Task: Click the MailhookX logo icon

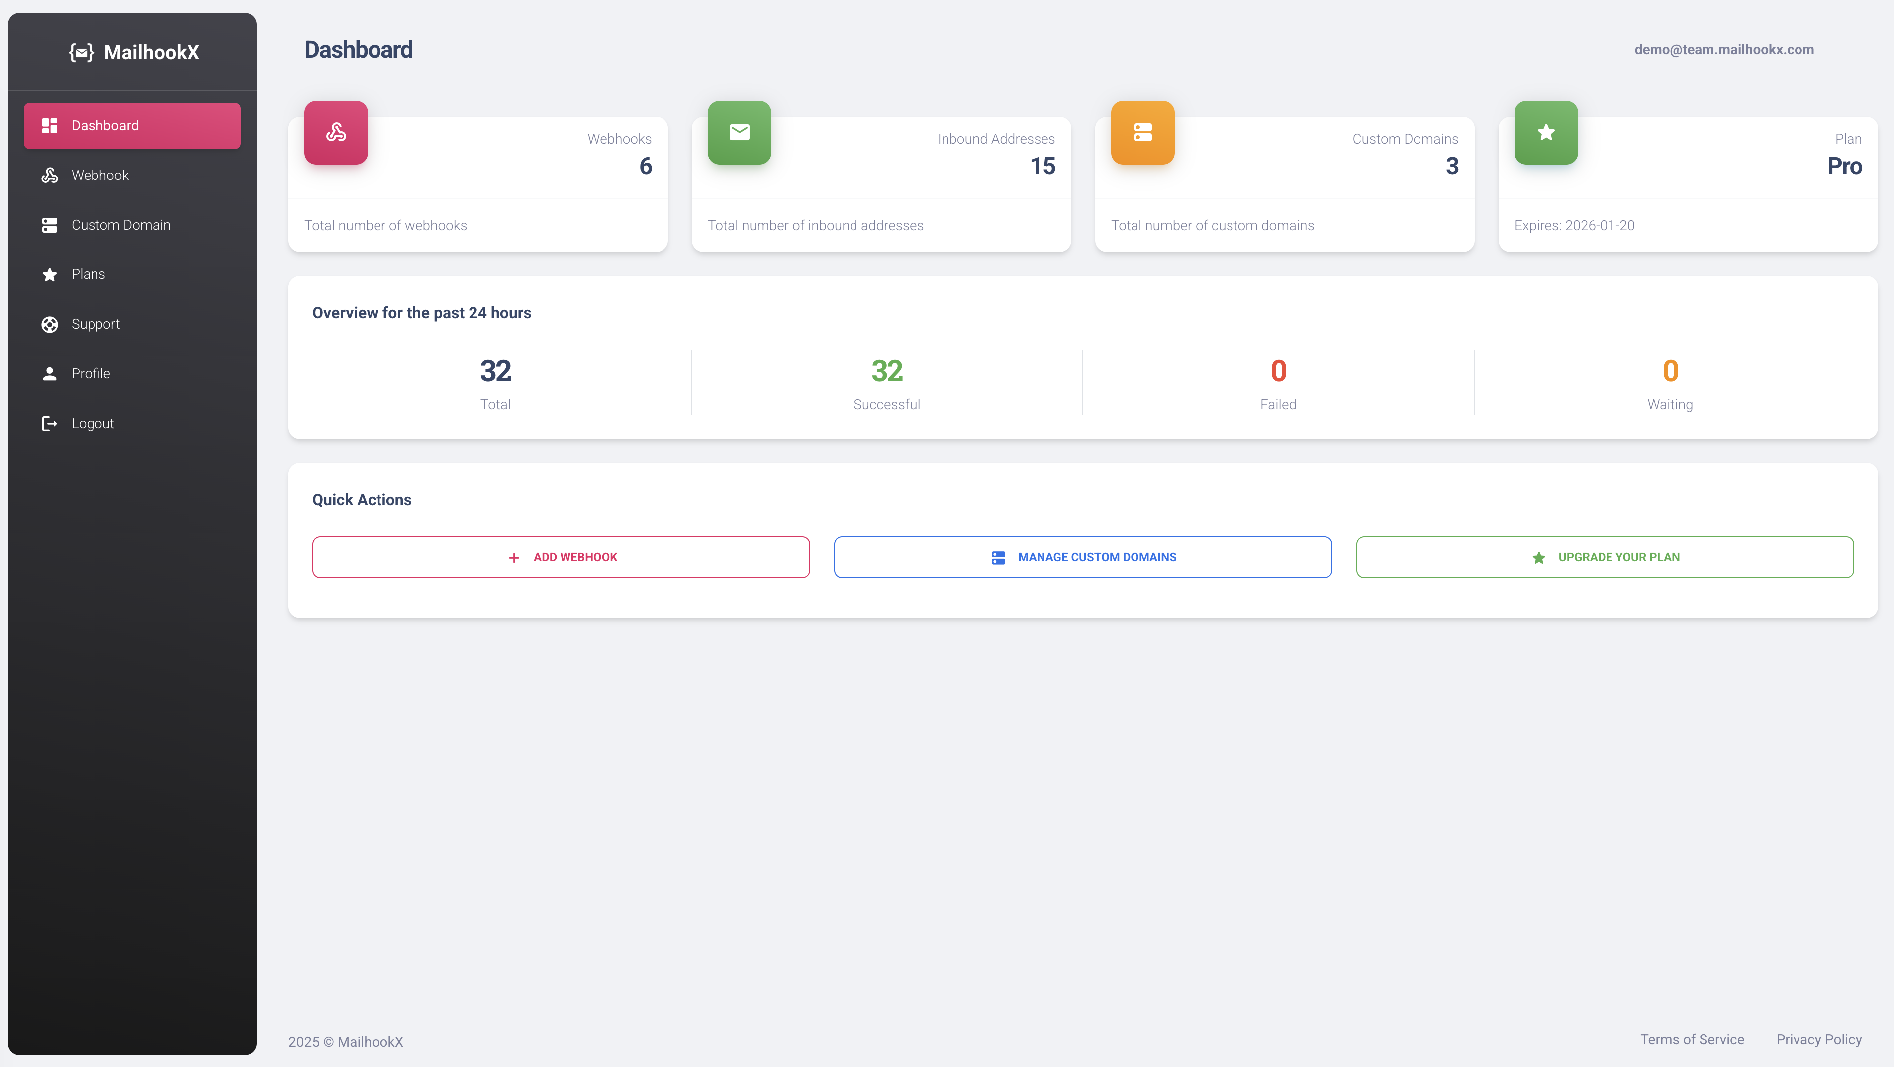Action: 82,52
